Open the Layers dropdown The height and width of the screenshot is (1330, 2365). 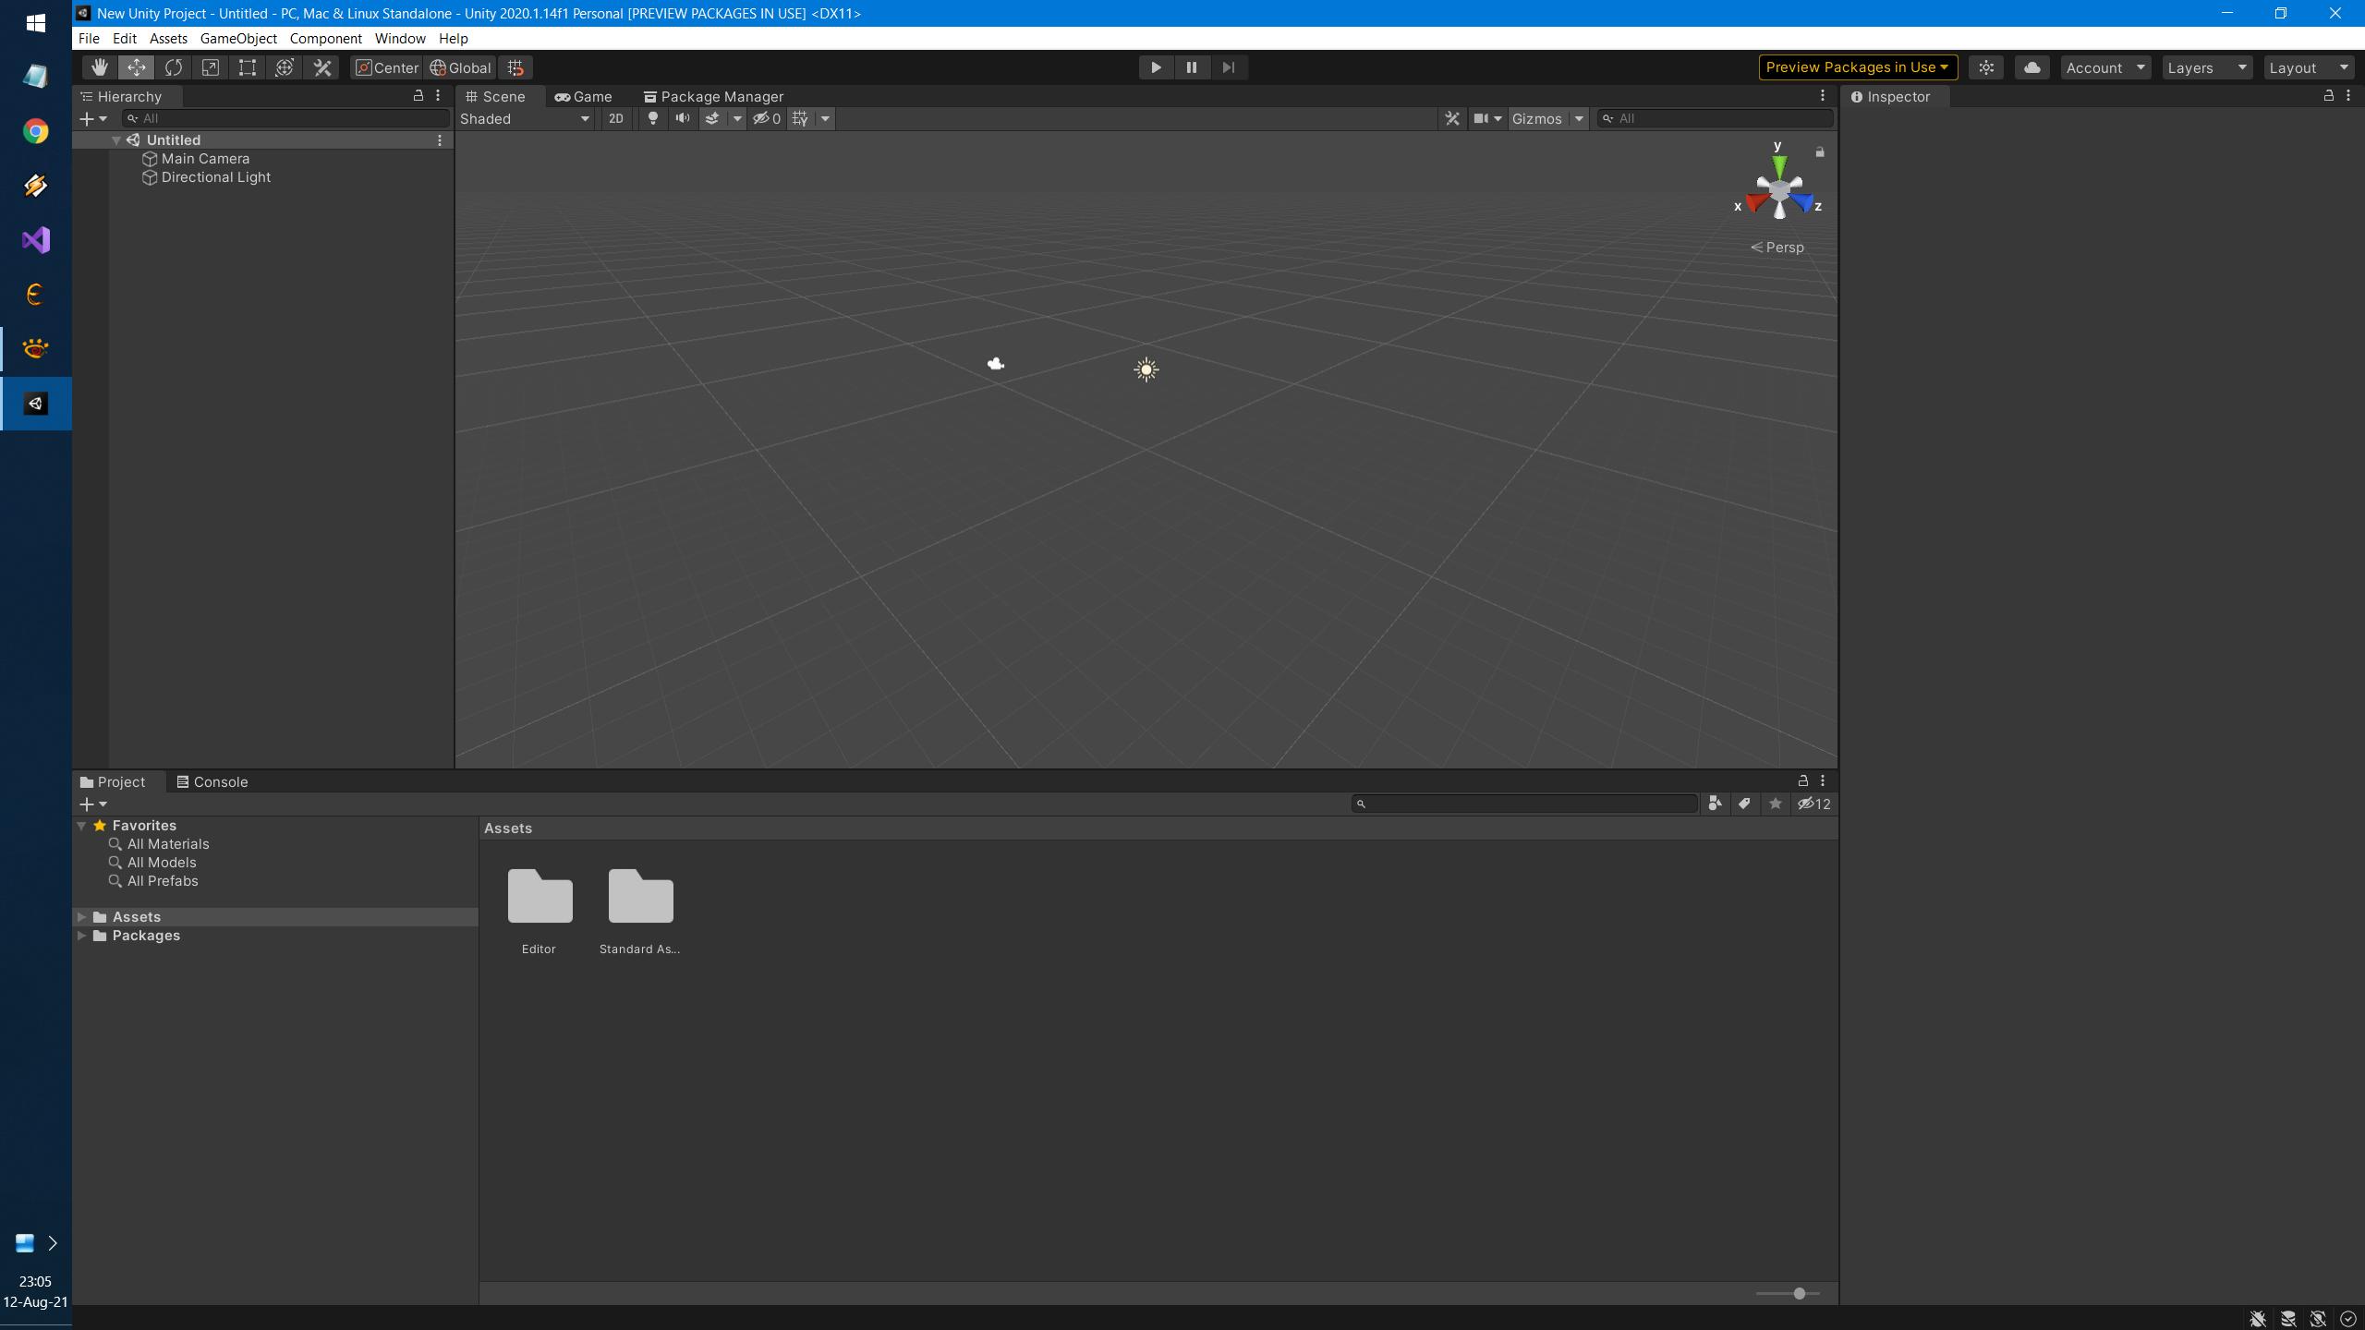point(2206,67)
